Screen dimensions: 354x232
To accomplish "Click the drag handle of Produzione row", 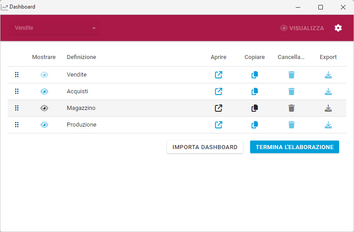I will tap(17, 125).
